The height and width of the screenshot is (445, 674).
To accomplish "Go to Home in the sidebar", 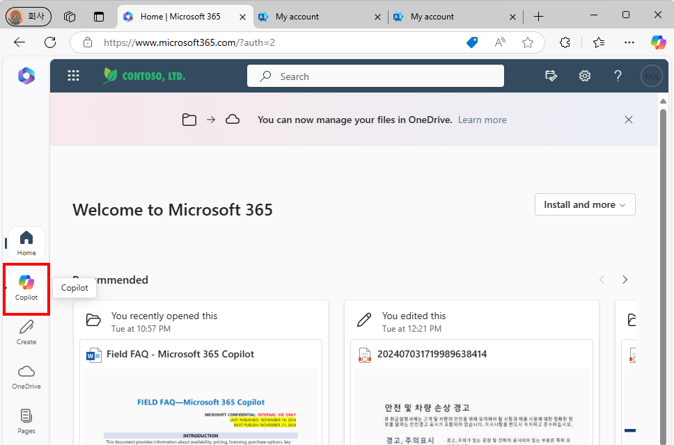I will click(26, 243).
